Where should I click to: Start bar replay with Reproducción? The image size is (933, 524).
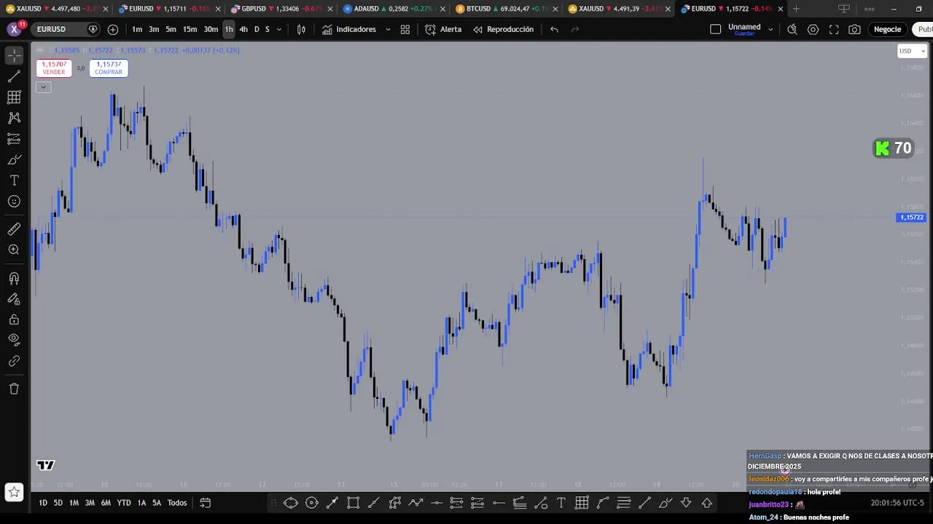[503, 29]
